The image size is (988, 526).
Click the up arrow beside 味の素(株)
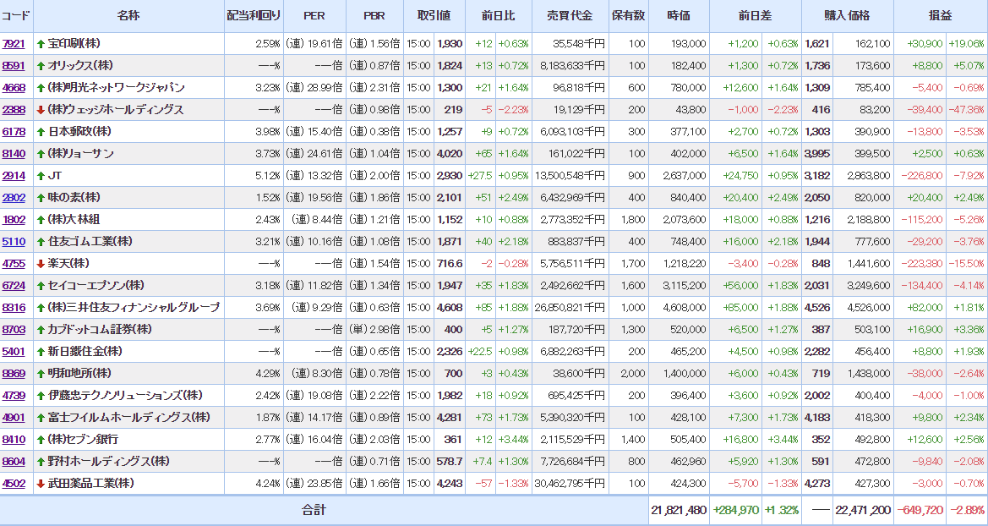click(x=41, y=197)
